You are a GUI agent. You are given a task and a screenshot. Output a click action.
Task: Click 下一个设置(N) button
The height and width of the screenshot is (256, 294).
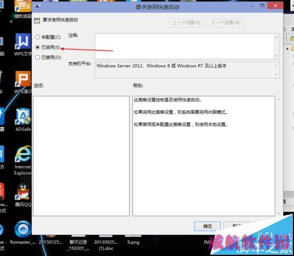point(225,23)
